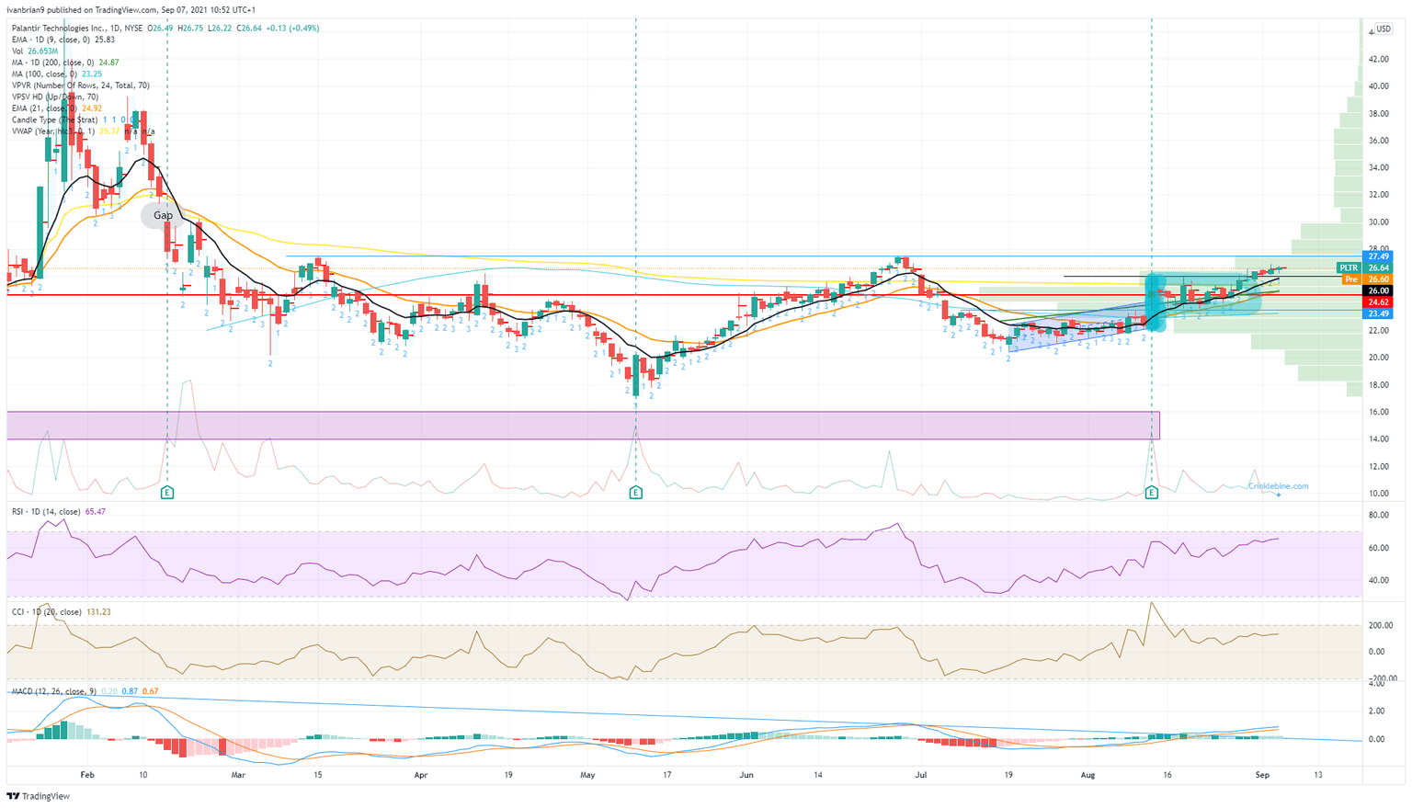Select the EMA 1D (9, close, 0) legend
Image resolution: width=1412 pixels, height=808 pixels.
pyautogui.click(x=63, y=40)
